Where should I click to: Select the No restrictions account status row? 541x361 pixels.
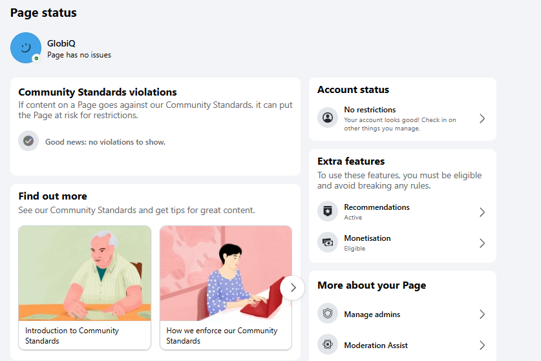(403, 119)
